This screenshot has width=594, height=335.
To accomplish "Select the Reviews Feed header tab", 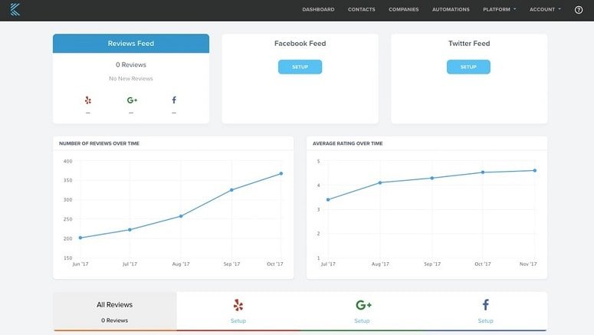I will point(131,43).
